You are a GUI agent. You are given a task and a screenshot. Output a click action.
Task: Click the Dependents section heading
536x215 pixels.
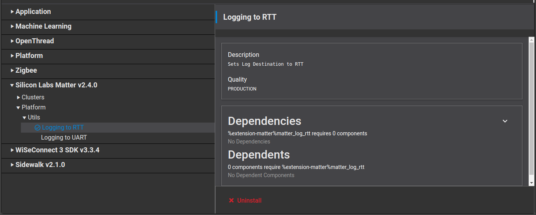[259, 155]
